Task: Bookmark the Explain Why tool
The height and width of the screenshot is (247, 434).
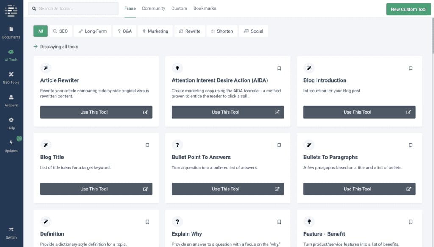Action: click(x=279, y=222)
